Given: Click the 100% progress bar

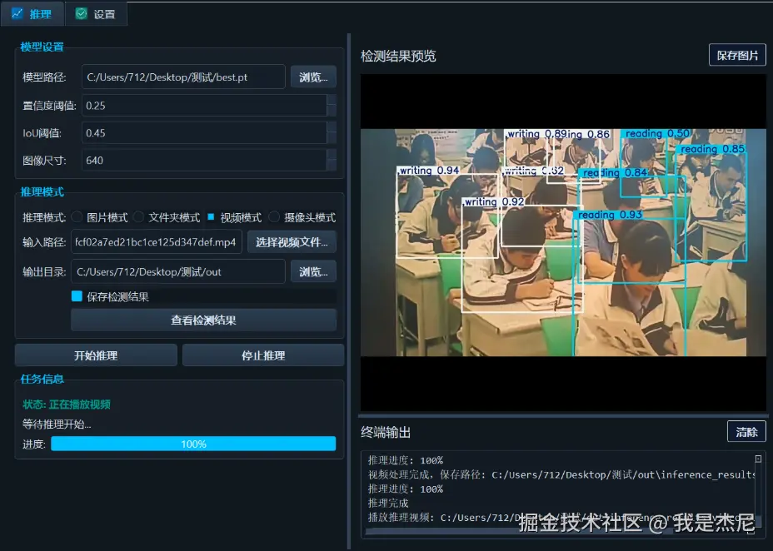Looking at the screenshot, I should [x=192, y=444].
